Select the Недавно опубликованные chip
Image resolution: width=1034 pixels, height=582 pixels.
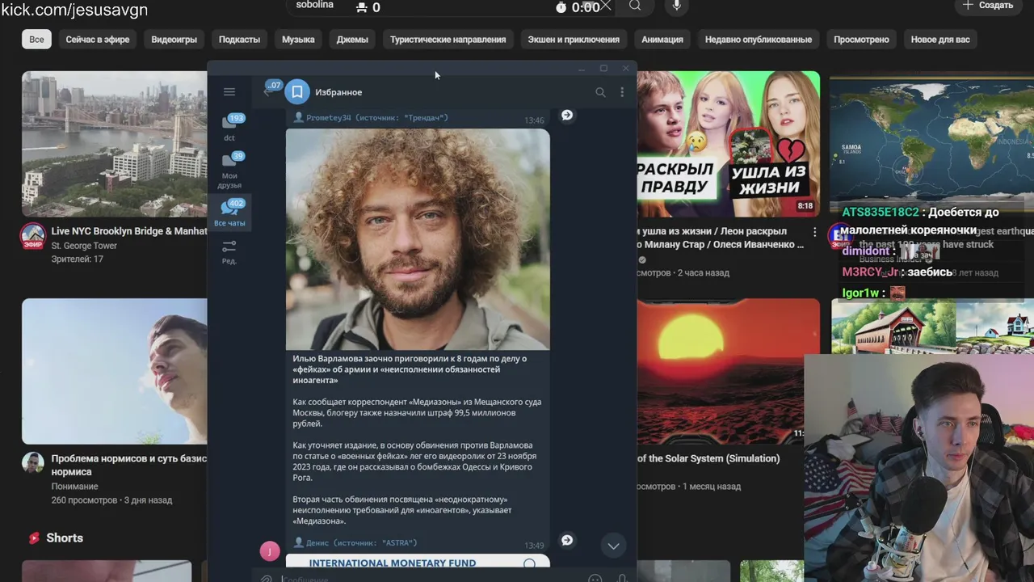coord(759,39)
